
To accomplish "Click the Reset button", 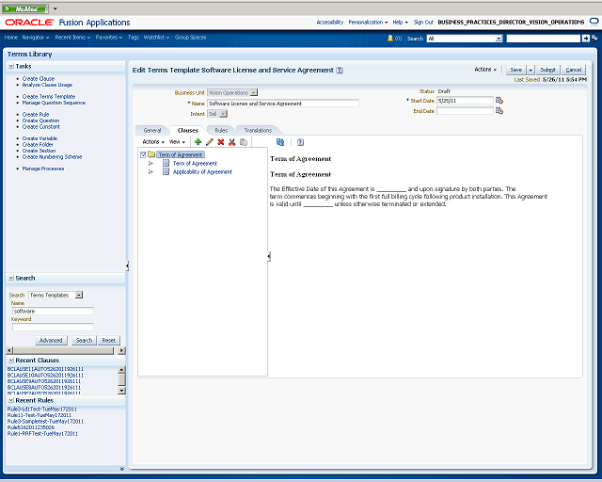I will click(109, 340).
